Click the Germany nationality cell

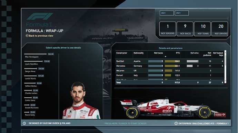[138, 66]
